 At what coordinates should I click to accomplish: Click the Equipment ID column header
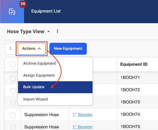134,64
